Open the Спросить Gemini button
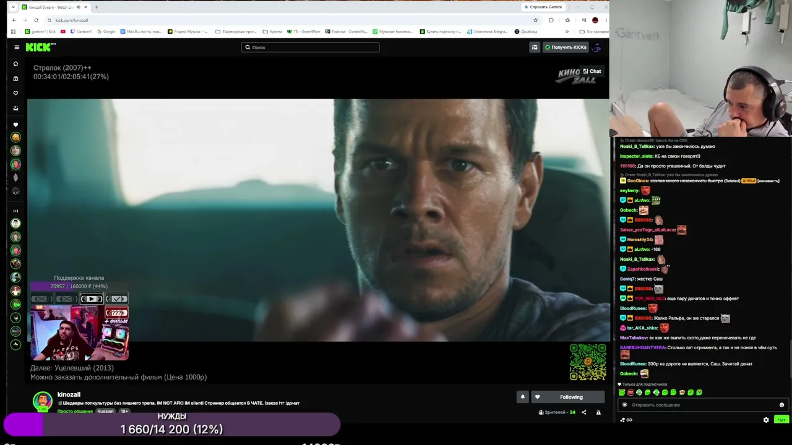Viewport: 792px width, 445px height. (543, 7)
